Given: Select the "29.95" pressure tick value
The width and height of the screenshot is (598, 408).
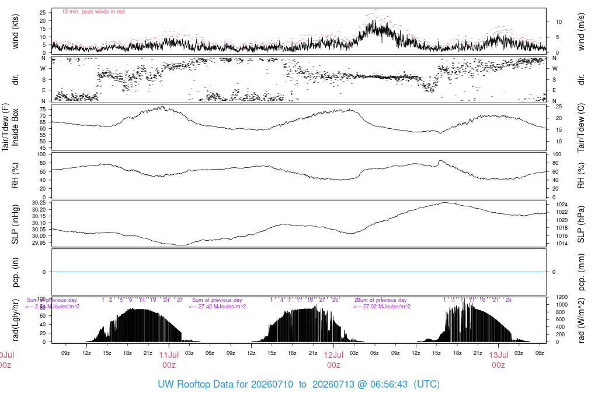Looking at the screenshot, I should click(x=39, y=243).
